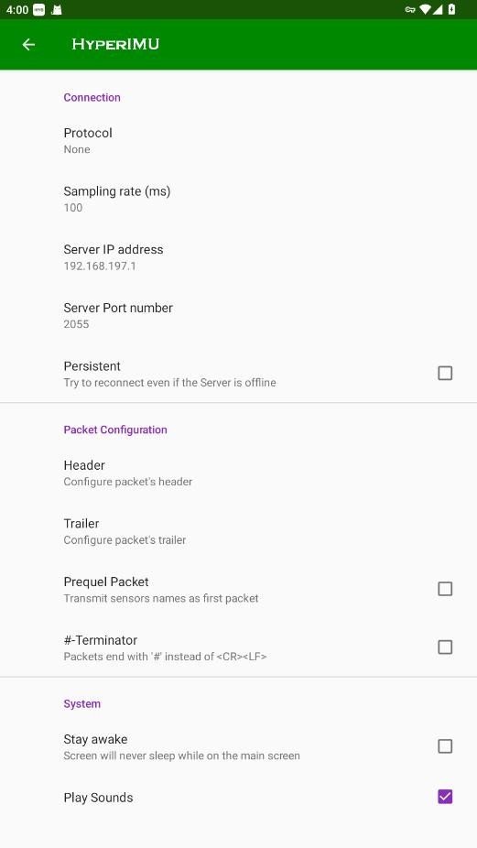The image size is (477, 848).
Task: Uncheck the Play Sounds checkbox
Action: (x=445, y=797)
